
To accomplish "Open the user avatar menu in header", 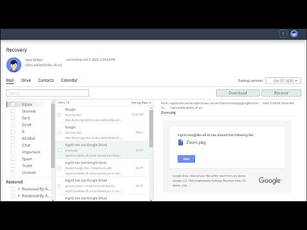I will click(294, 34).
